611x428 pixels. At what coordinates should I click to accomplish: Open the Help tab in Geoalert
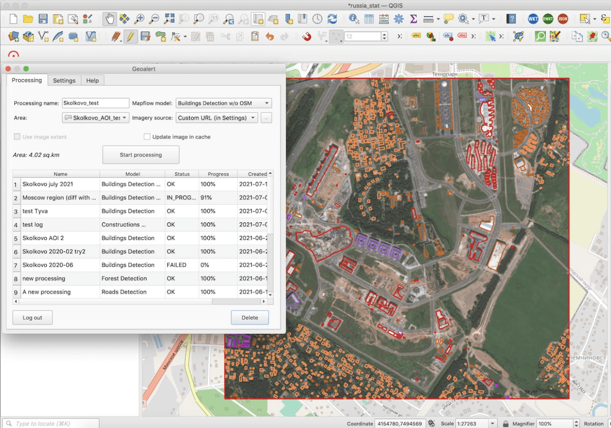93,80
